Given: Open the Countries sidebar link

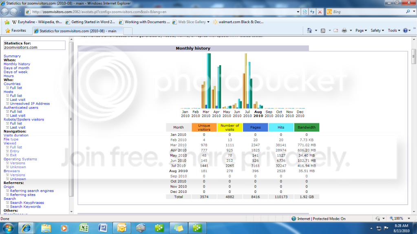Looking at the screenshot, I should pos(12,84).
